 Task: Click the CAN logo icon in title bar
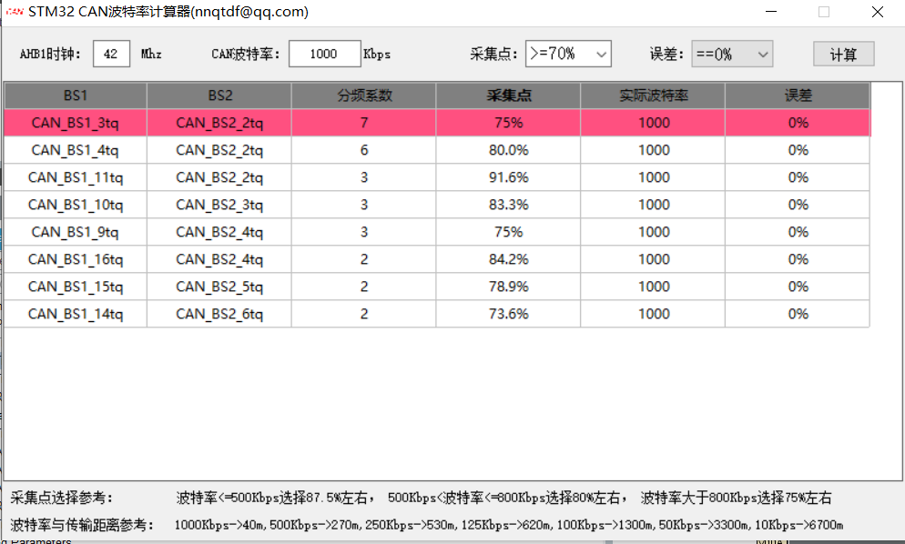(x=13, y=11)
